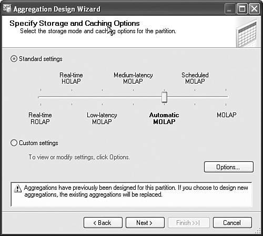Click the Real-time HOLAP label
Image resolution: width=263 pixels, height=236 pixels.
(71, 78)
